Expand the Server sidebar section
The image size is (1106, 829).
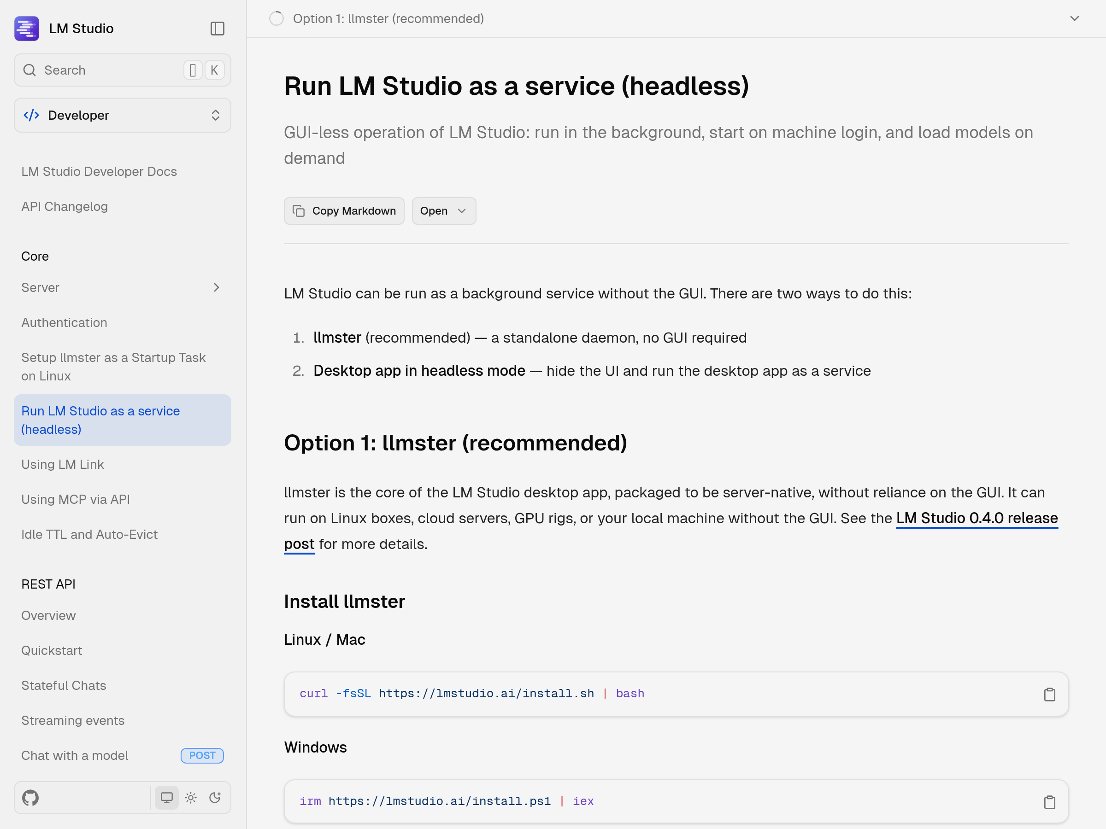click(123, 287)
